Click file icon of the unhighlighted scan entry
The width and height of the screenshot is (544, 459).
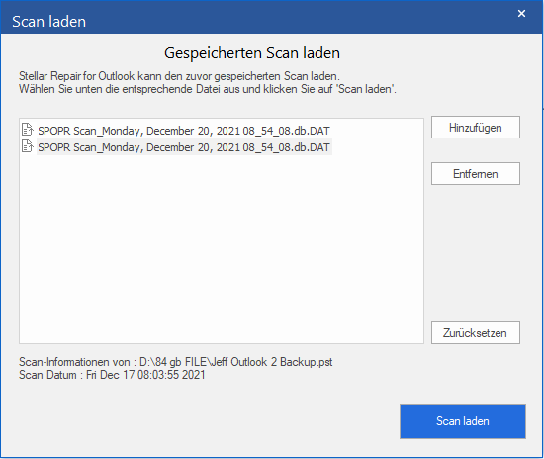[x=28, y=129]
